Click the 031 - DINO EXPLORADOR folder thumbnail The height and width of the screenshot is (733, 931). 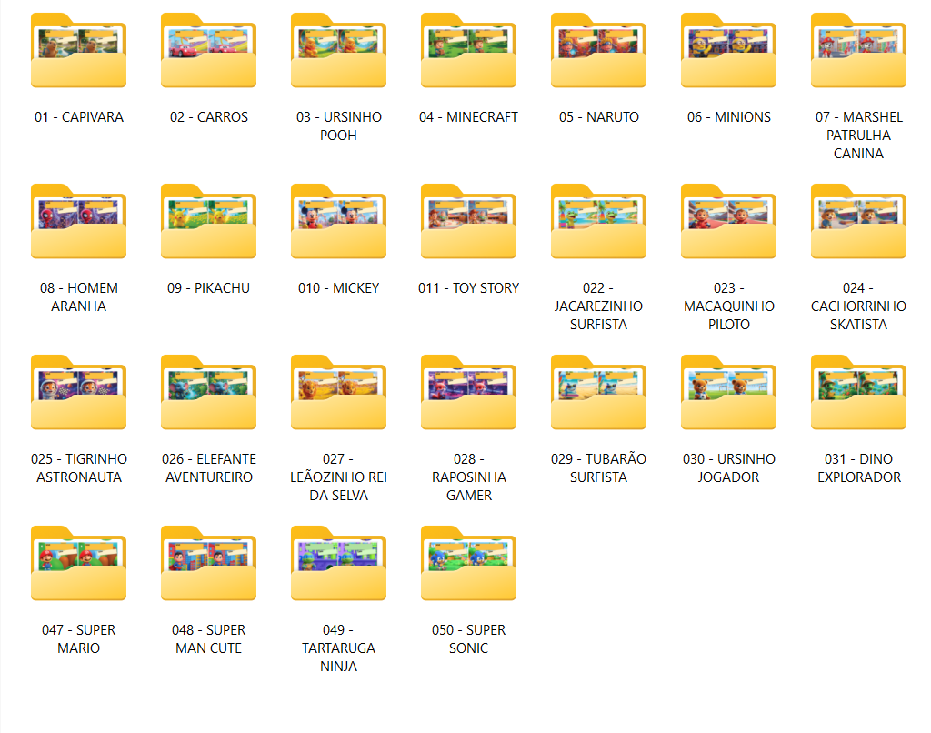[x=858, y=394]
